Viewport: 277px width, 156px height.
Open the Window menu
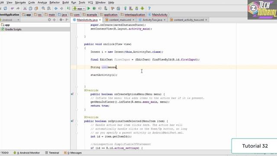(x=100, y=3)
